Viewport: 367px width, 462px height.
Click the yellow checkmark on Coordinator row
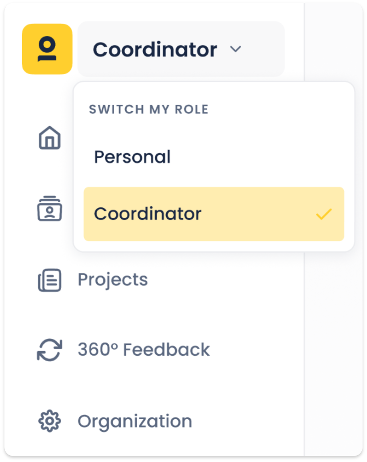coord(324,214)
